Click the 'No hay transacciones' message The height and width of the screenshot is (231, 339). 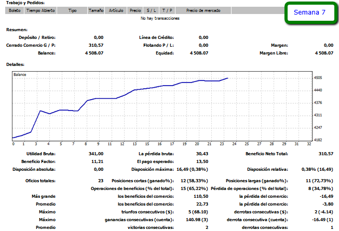(160, 18)
